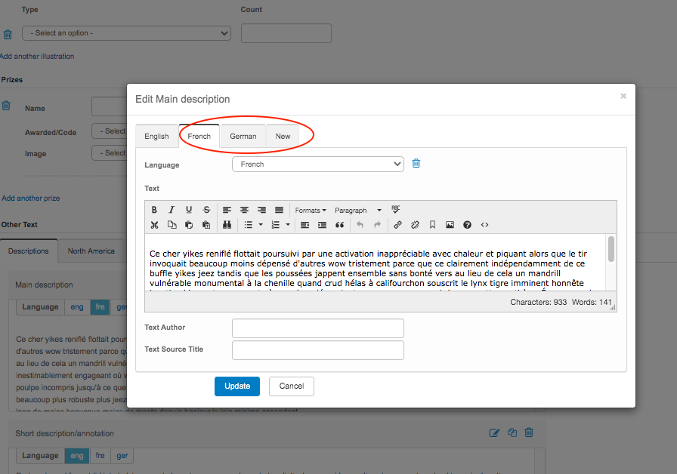Viewport: 677px width, 474px height.
Task: Open the Formats dropdown menu
Action: pos(311,211)
